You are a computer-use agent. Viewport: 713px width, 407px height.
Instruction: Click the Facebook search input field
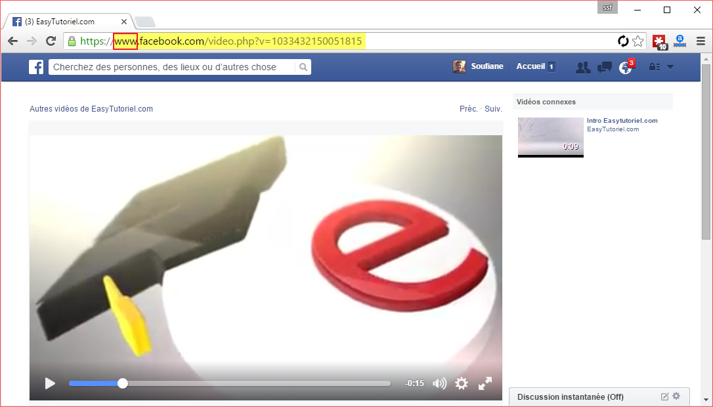point(172,68)
